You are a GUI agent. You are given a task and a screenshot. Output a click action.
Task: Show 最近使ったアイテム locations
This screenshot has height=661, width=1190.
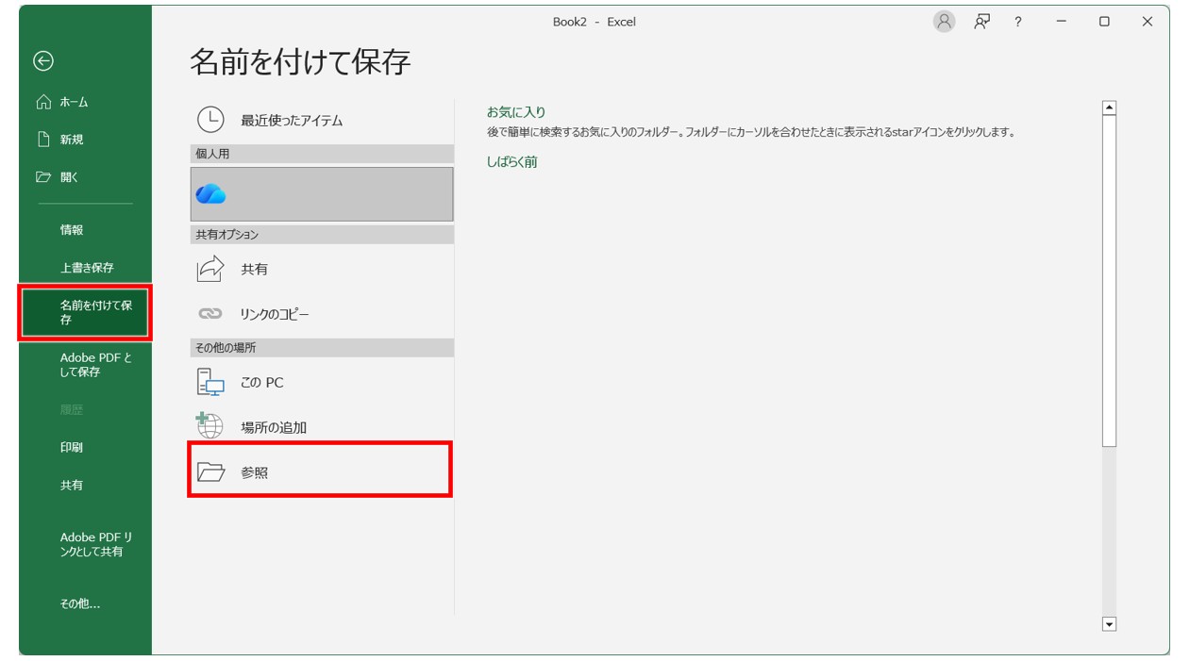[322, 121]
